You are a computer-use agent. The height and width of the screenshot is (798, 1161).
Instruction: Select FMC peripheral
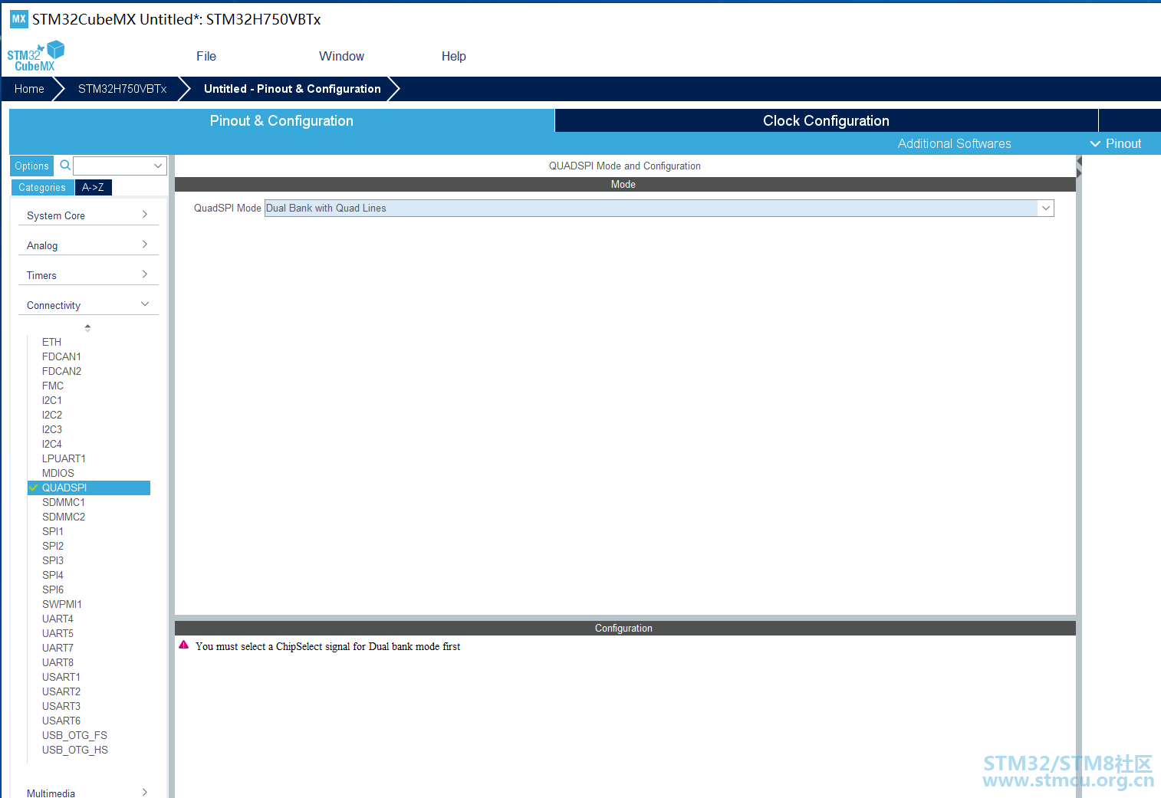pyautogui.click(x=53, y=386)
